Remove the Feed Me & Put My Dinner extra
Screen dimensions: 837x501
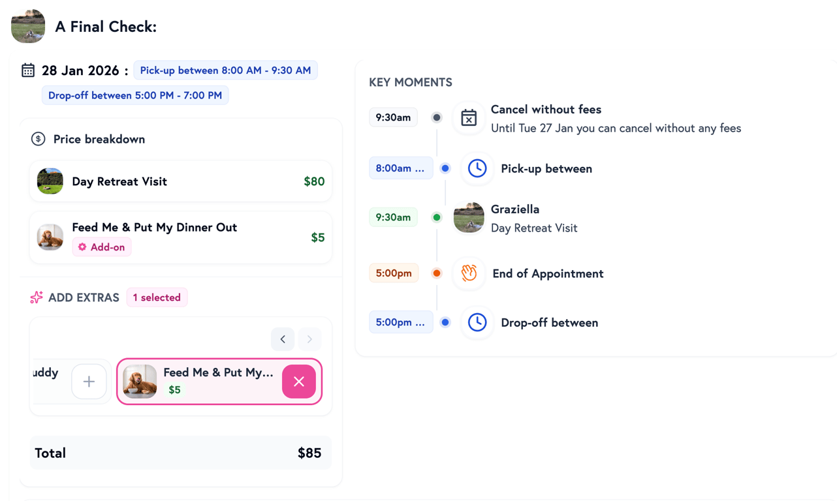coord(298,382)
